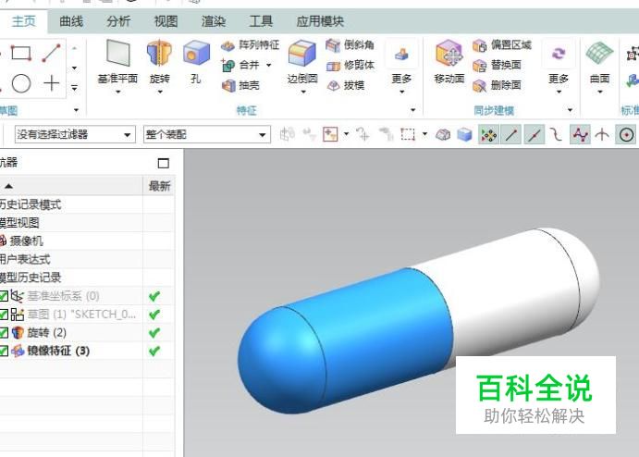The image size is (639, 457).
Task: Switch to the 曲线 tab
Action: [x=71, y=21]
